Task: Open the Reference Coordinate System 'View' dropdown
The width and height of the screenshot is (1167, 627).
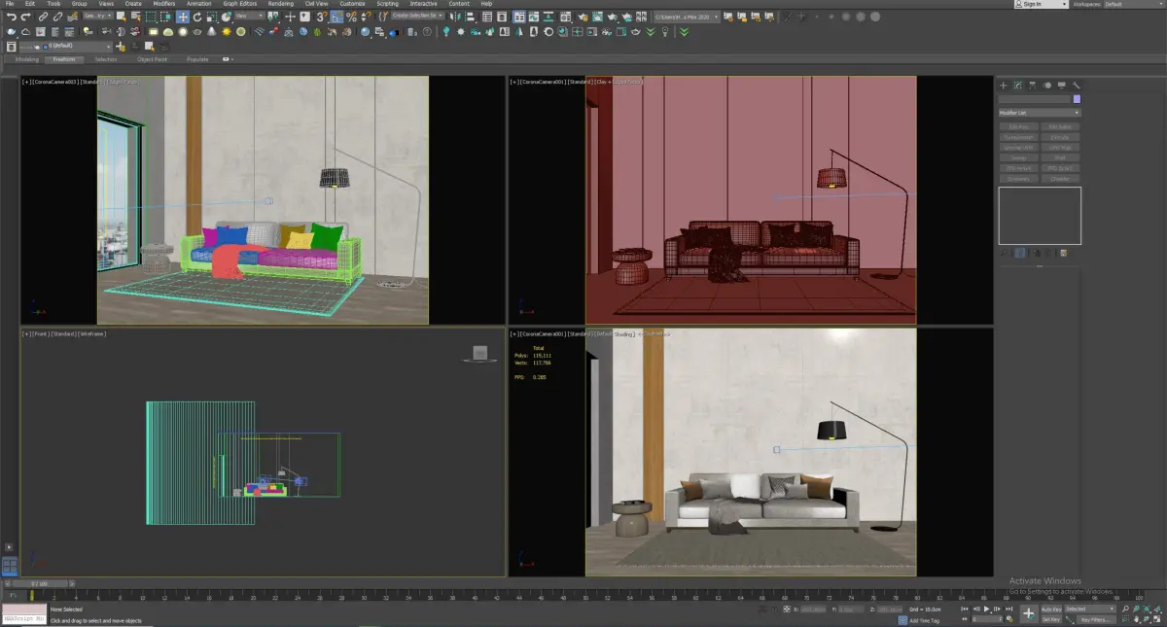Action: tap(249, 17)
